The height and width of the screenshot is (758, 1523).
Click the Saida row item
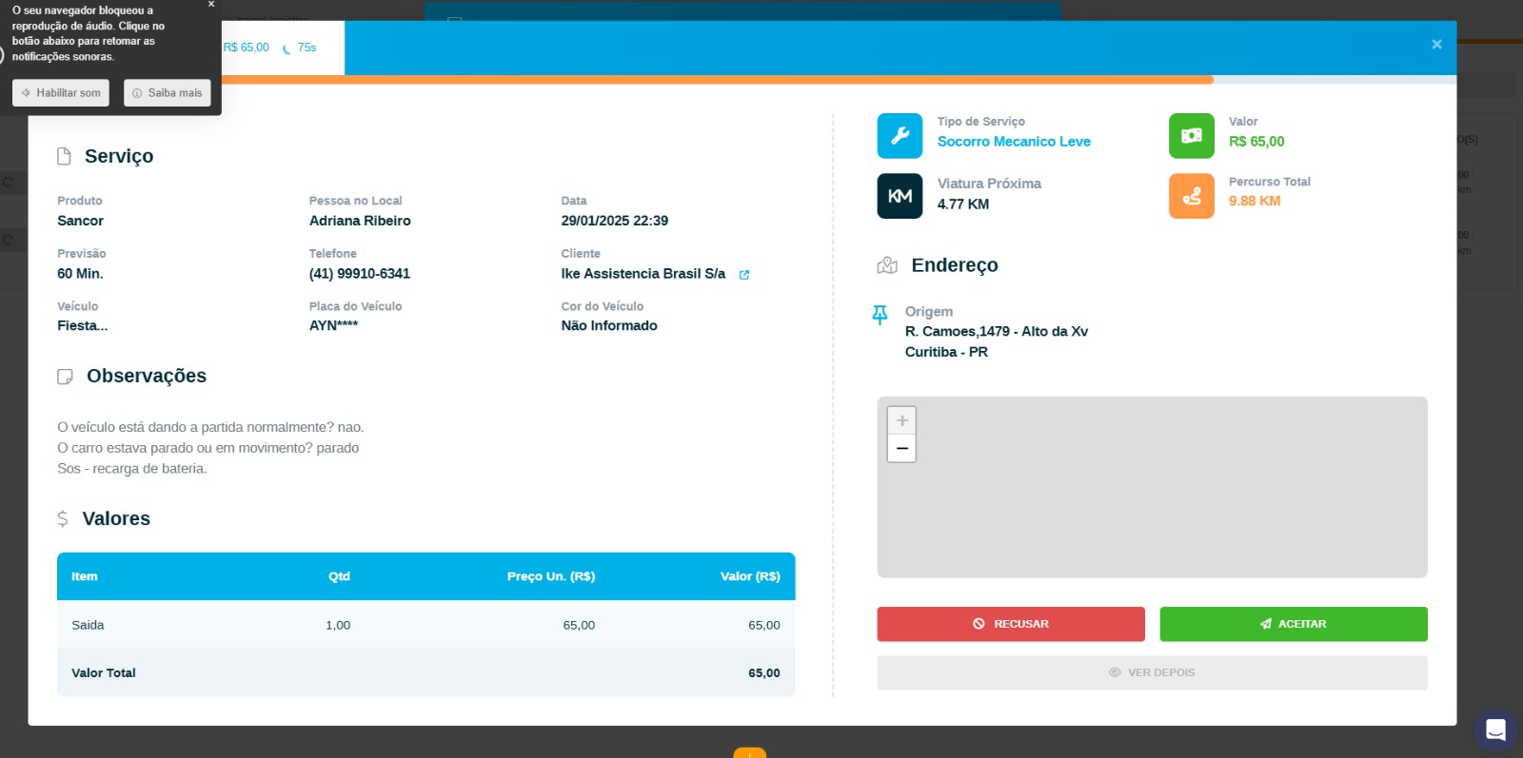point(88,625)
